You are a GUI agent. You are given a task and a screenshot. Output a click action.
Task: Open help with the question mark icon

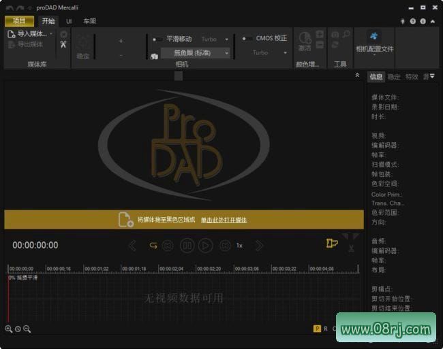coord(413,21)
